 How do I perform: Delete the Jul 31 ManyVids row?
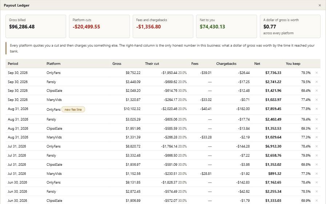(317, 174)
